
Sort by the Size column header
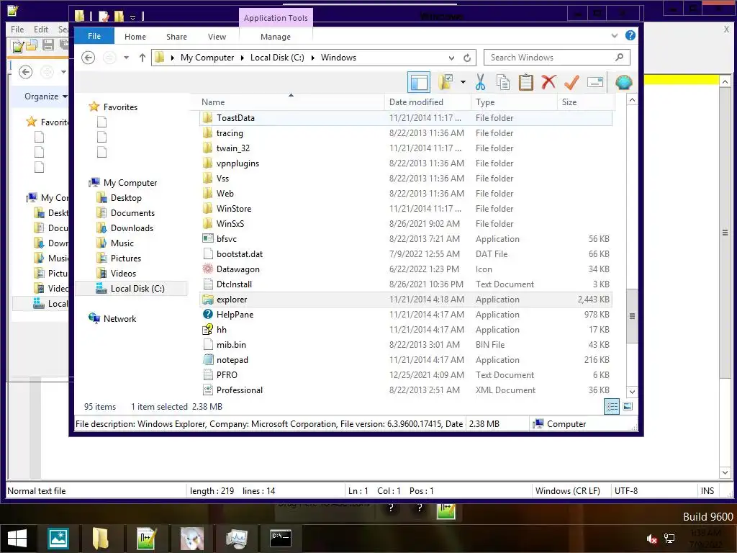click(x=586, y=102)
